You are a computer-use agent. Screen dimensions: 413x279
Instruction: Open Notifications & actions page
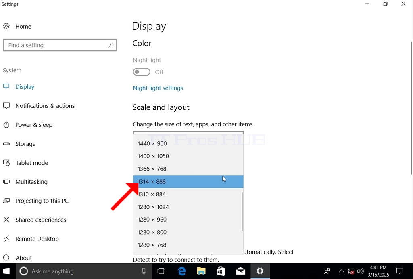click(45, 106)
